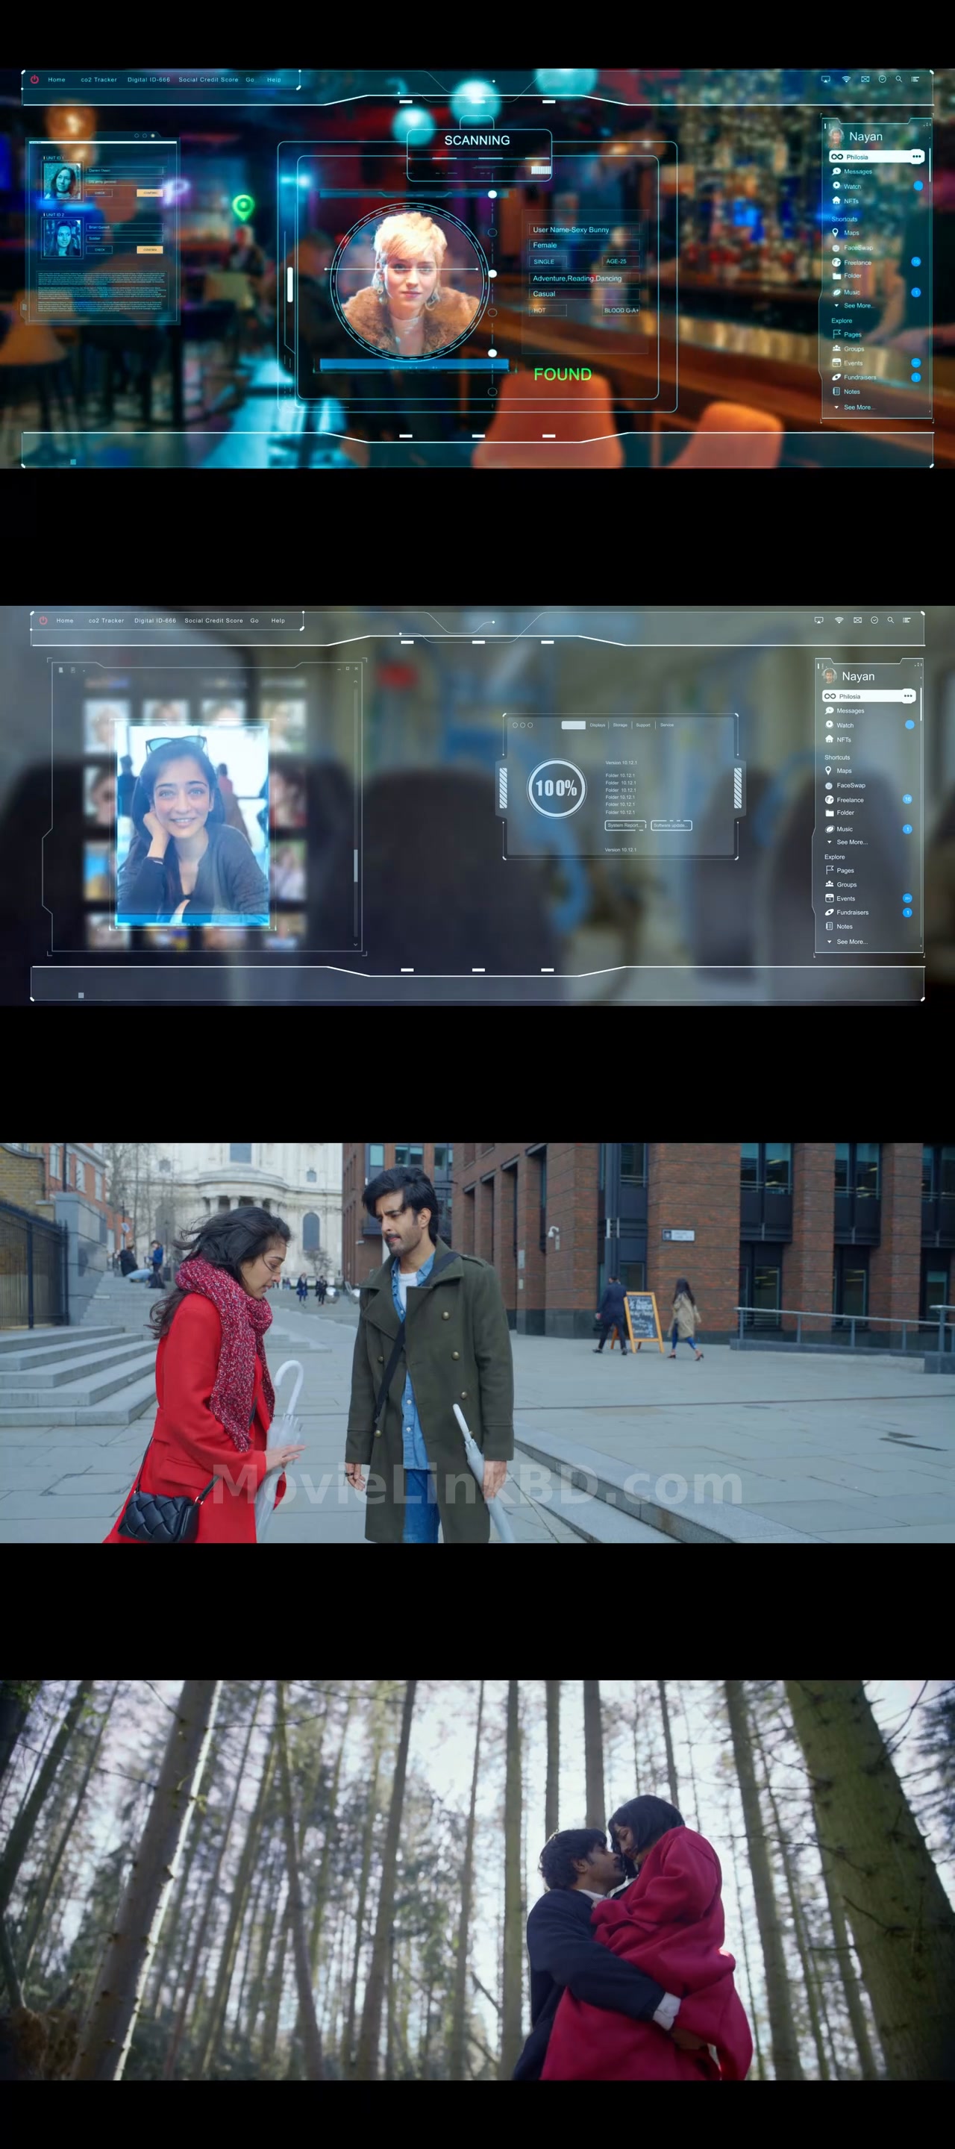Click the Nayan profile avatar in SCANNING interface
The height and width of the screenshot is (2149, 955).
(836, 136)
